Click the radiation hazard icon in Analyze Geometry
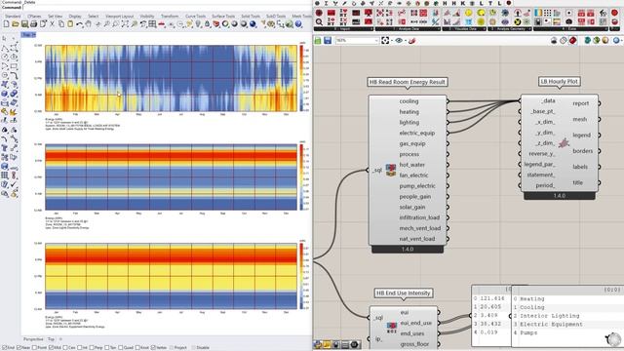The image size is (624, 351). point(518,21)
